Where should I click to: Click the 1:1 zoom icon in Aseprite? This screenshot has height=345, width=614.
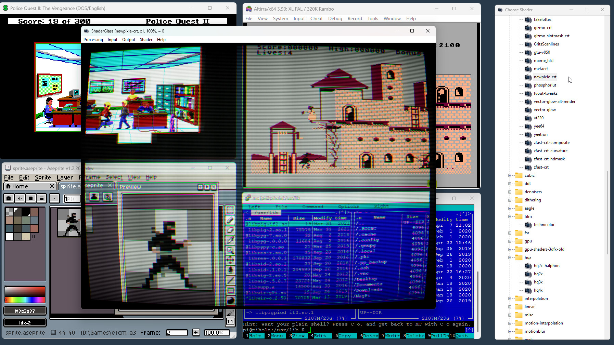click(x=230, y=321)
